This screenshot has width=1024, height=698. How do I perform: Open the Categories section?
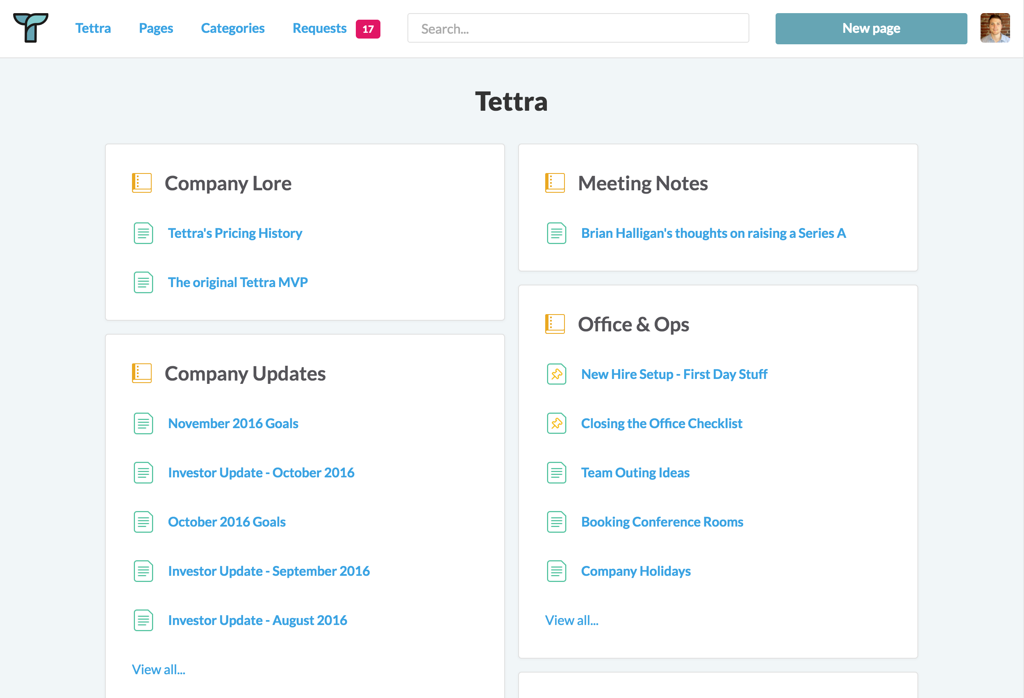[x=233, y=28]
